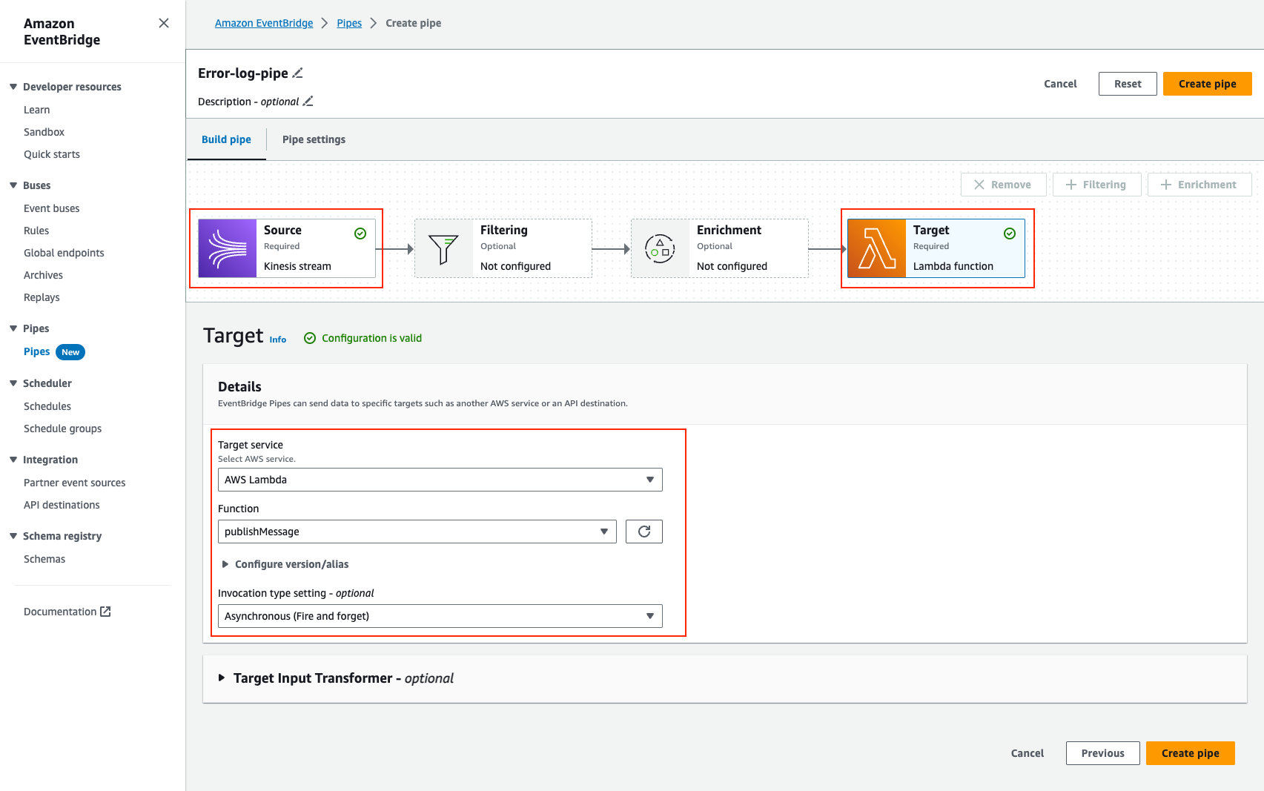Expand Target Input Transformer section
This screenshot has height=791, width=1264.
coord(337,678)
